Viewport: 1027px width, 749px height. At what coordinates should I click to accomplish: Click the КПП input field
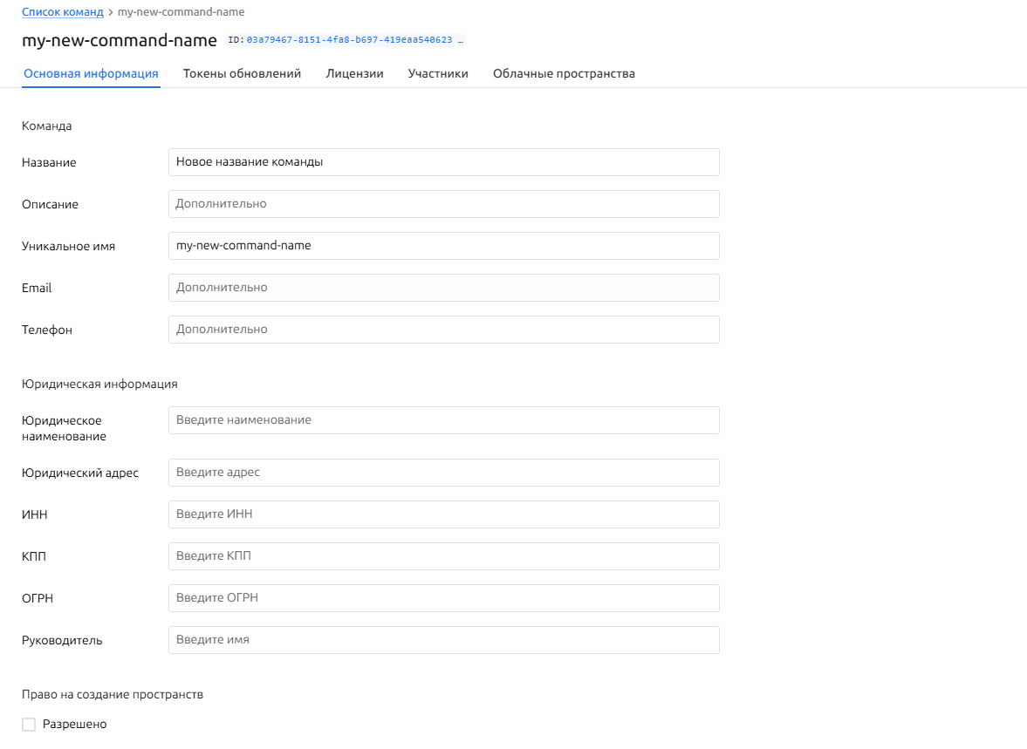tap(443, 556)
